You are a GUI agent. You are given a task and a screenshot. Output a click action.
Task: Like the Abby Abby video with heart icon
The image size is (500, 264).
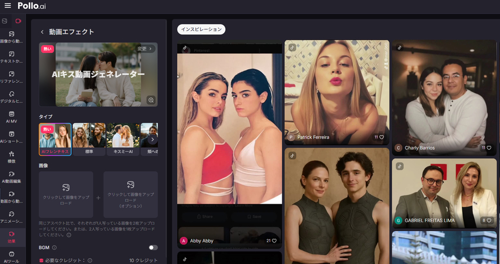[274, 241]
